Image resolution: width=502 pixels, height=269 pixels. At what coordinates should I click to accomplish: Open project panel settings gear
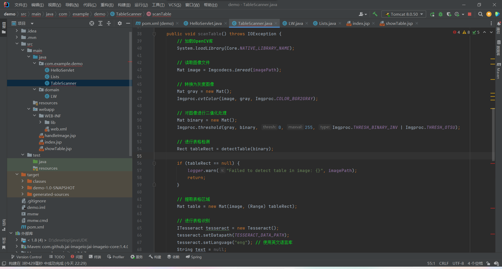point(120,24)
